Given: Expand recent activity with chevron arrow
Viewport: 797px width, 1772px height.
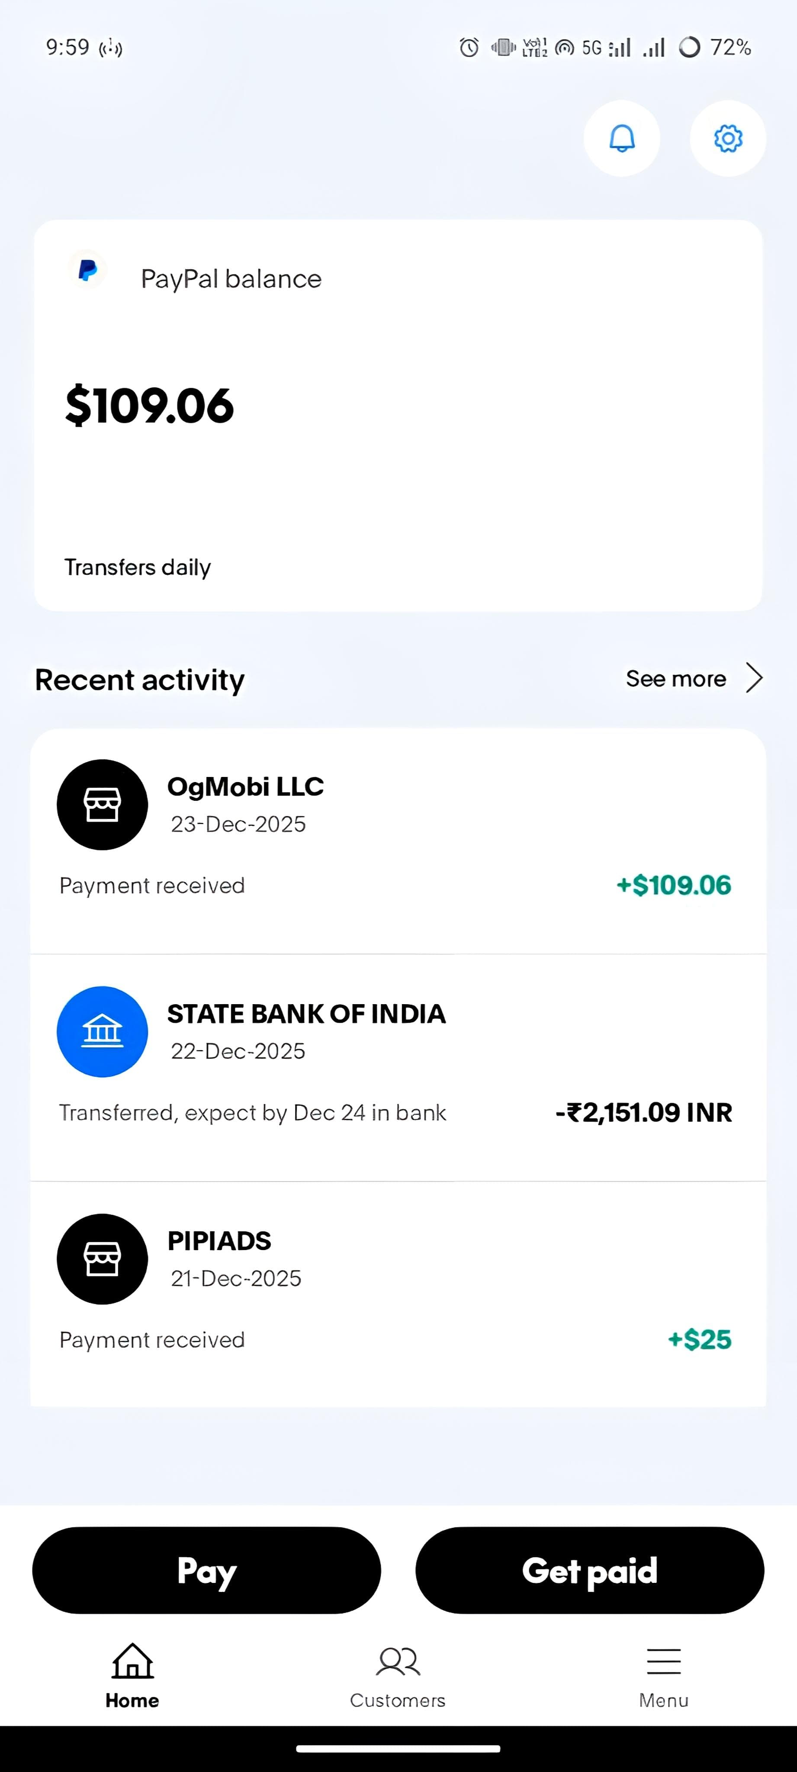Looking at the screenshot, I should coord(754,677).
